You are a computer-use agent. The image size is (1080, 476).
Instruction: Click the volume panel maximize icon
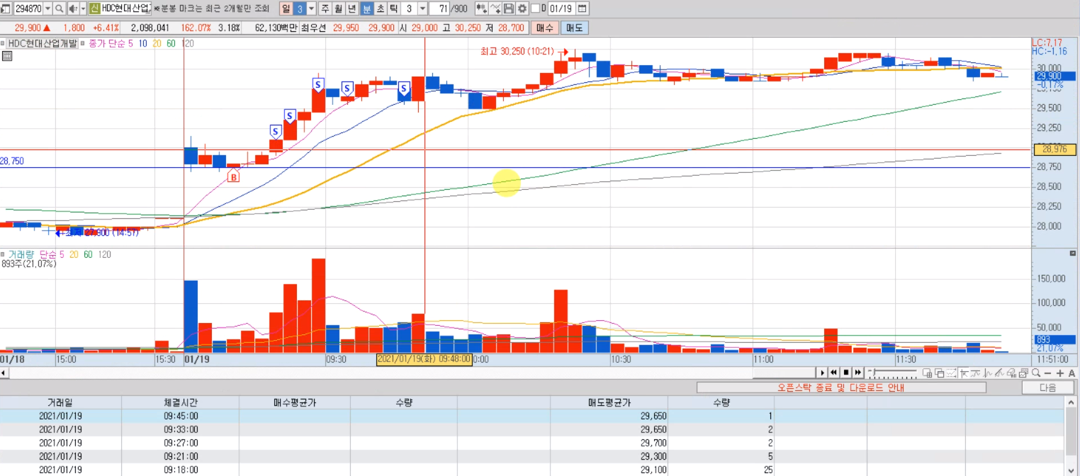[x=1072, y=254]
